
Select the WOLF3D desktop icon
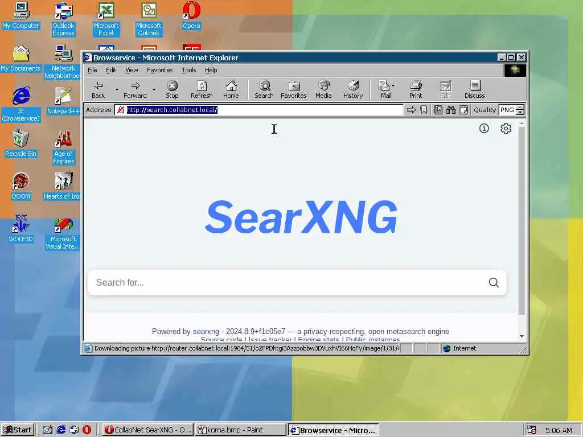20,229
